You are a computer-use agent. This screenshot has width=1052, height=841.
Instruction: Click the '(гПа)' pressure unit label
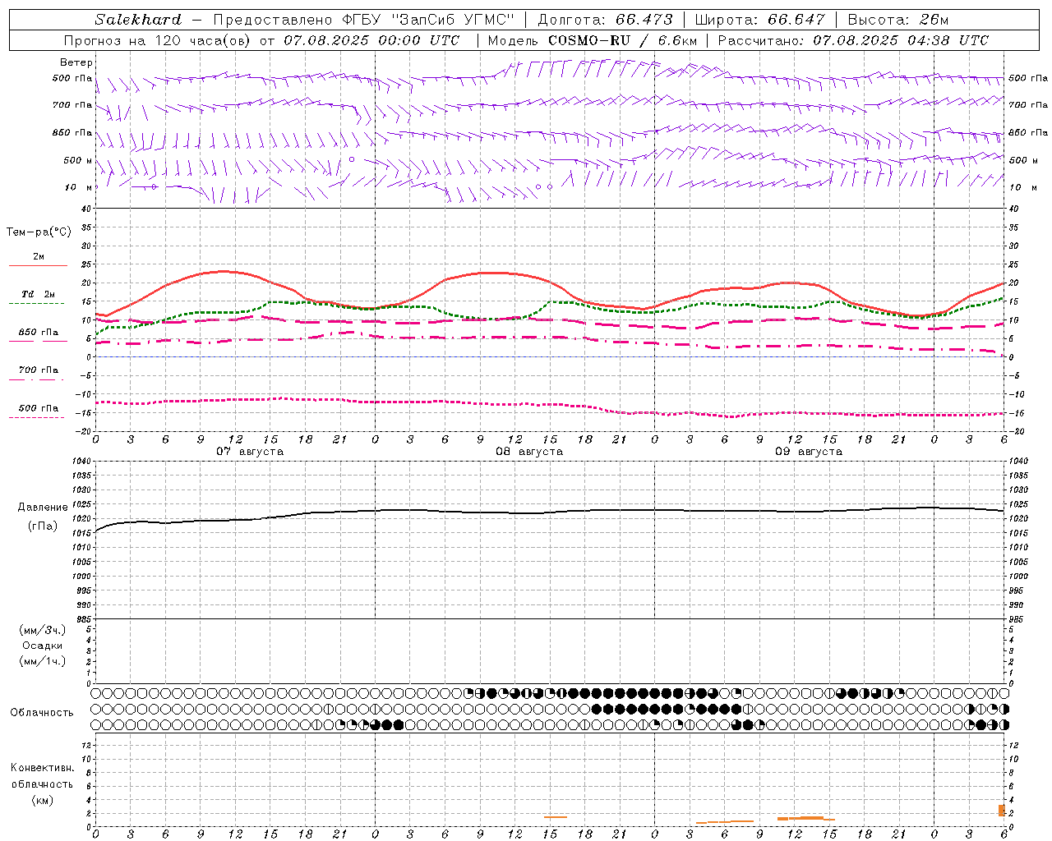coord(43,526)
